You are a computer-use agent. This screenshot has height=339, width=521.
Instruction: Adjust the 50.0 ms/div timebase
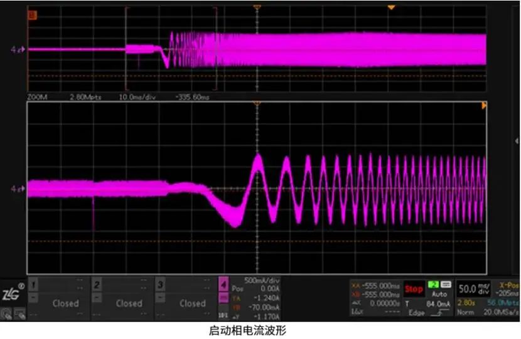(x=474, y=289)
